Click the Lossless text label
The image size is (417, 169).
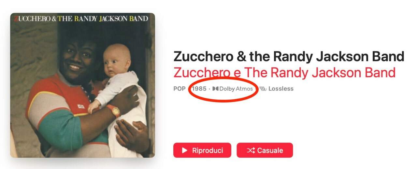coord(281,89)
